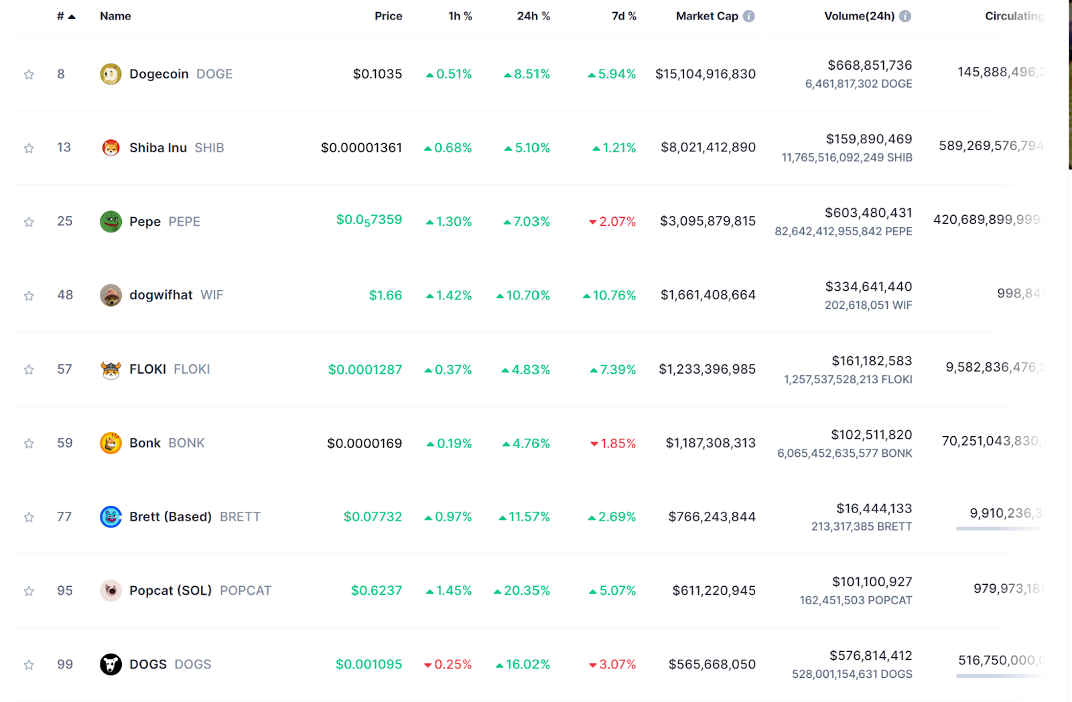
Task: Click the Shiba Inu coin logo
Action: coord(111,147)
